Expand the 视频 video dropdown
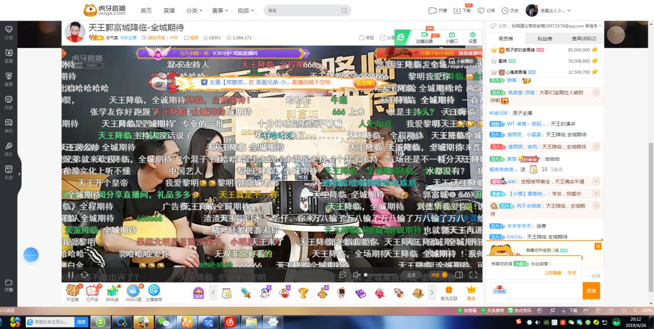The height and width of the screenshot is (329, 654). tap(246, 11)
